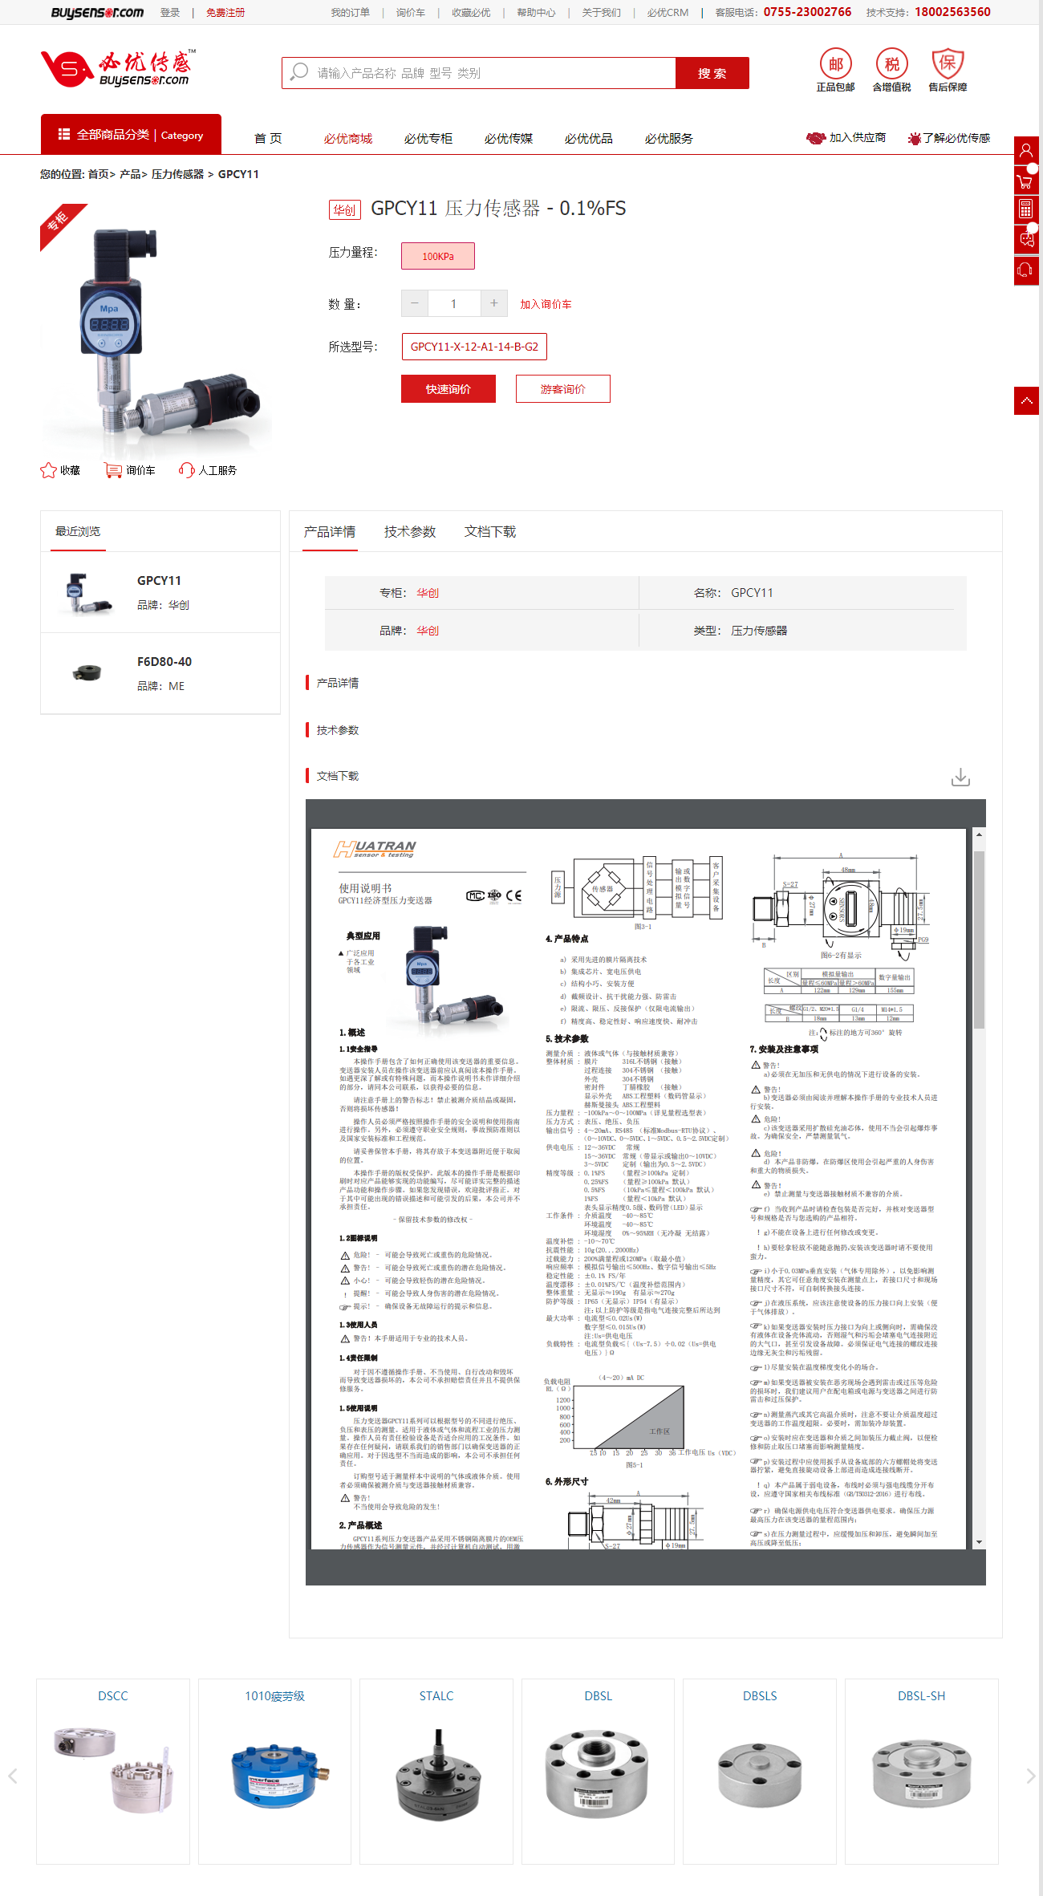Open 1010疲劳级 product card

[275, 1771]
